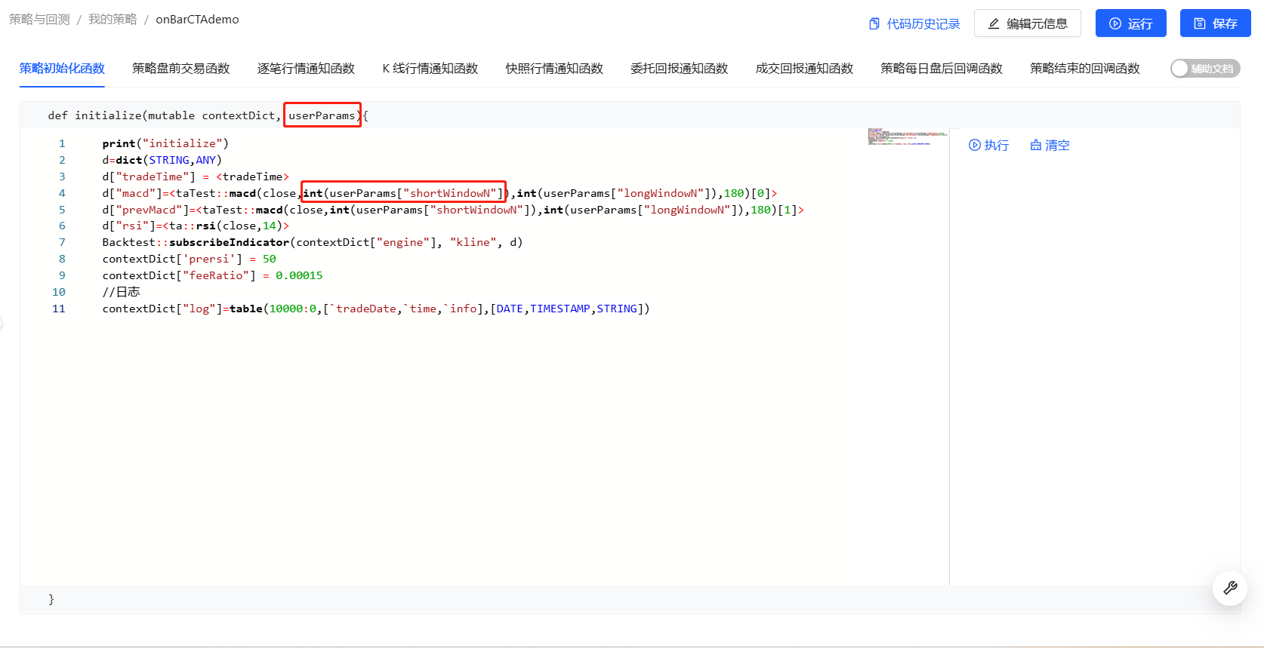1264x648 pixels.
Task: Click userParams in function signature
Action: [x=322, y=115]
